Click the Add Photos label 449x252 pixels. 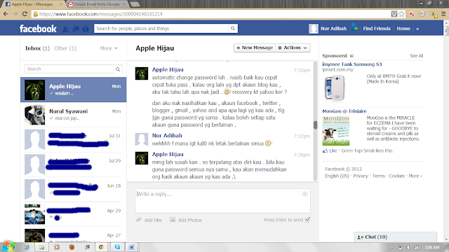point(190,220)
